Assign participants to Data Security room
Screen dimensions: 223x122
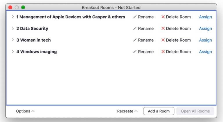click(205, 29)
